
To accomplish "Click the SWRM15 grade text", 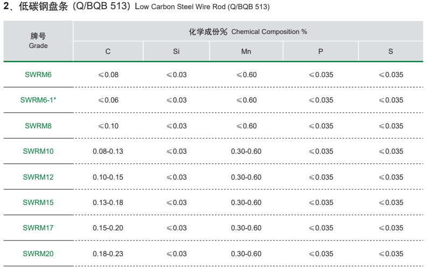I will [x=38, y=202].
